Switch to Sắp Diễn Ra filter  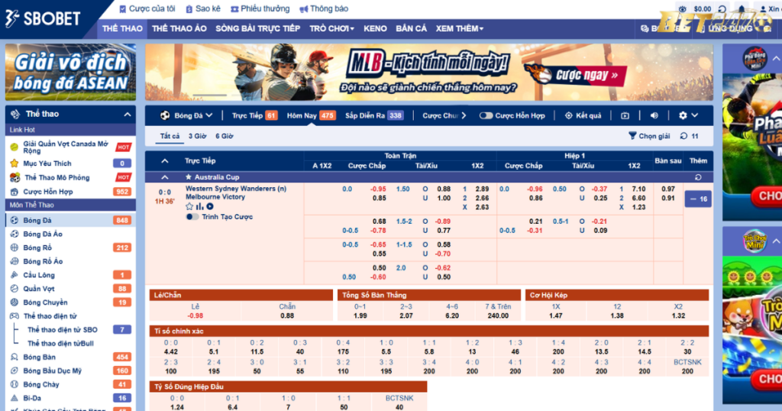[x=374, y=115]
